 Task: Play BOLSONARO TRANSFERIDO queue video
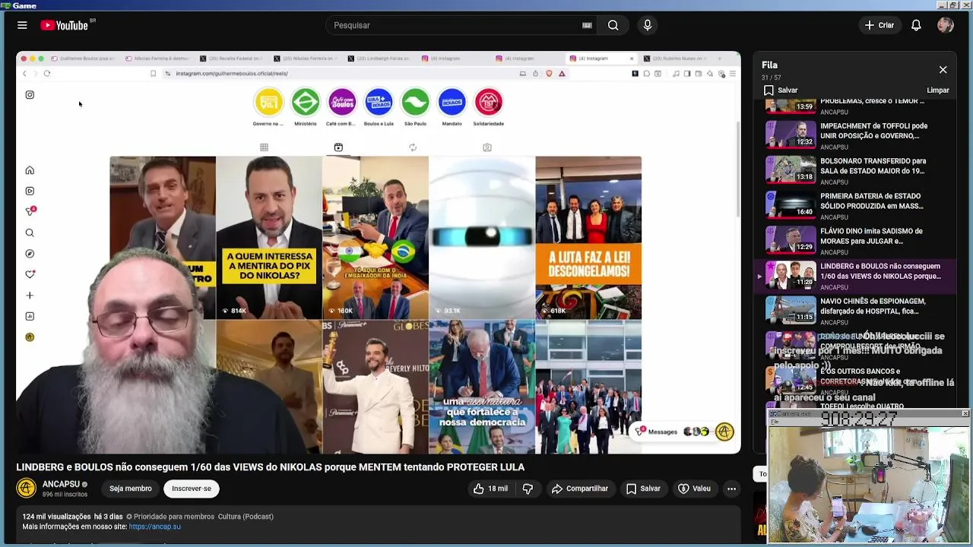point(855,170)
